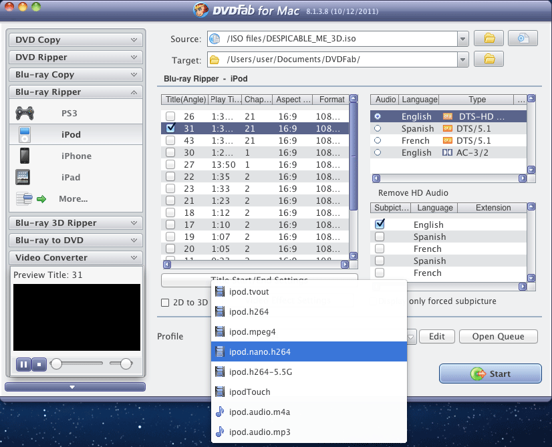Choose ipod.h264 profile entry

coord(309,311)
